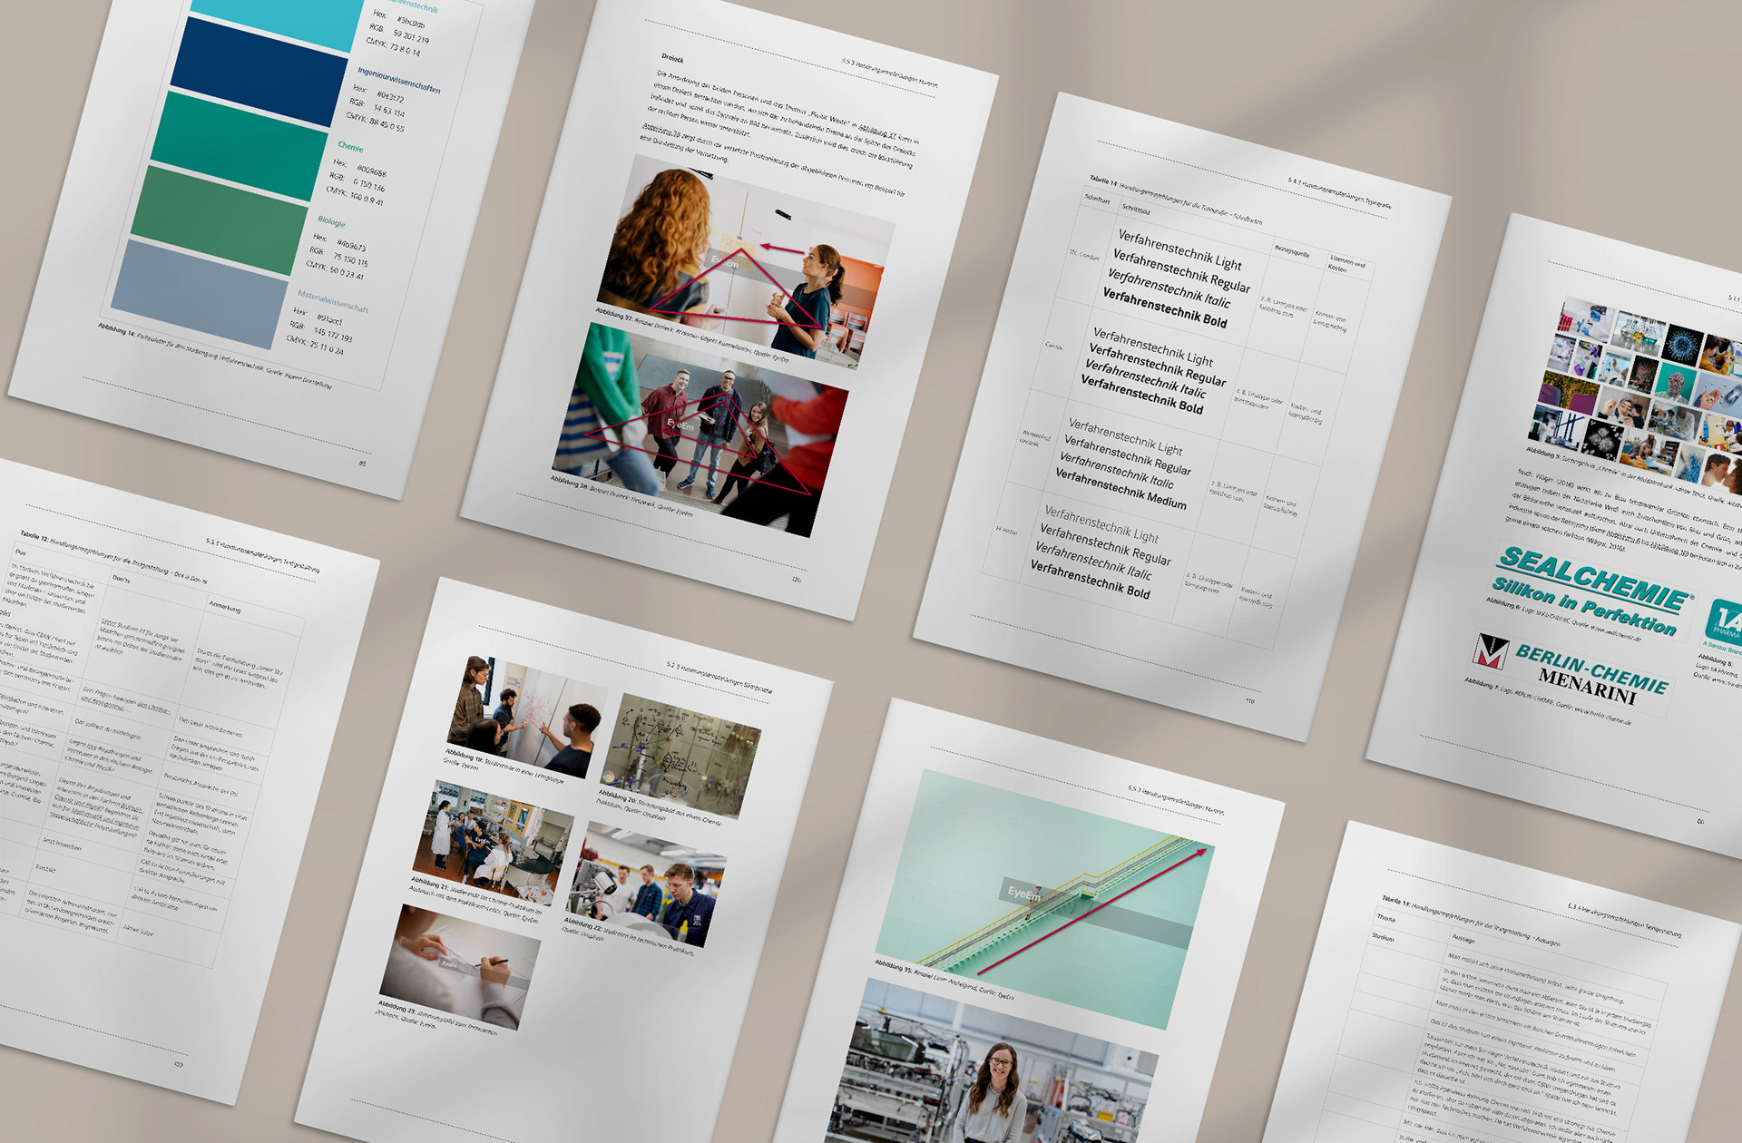Click the CMYK value "100 0 9 41"
The height and width of the screenshot is (1143, 1742).
click(x=367, y=199)
